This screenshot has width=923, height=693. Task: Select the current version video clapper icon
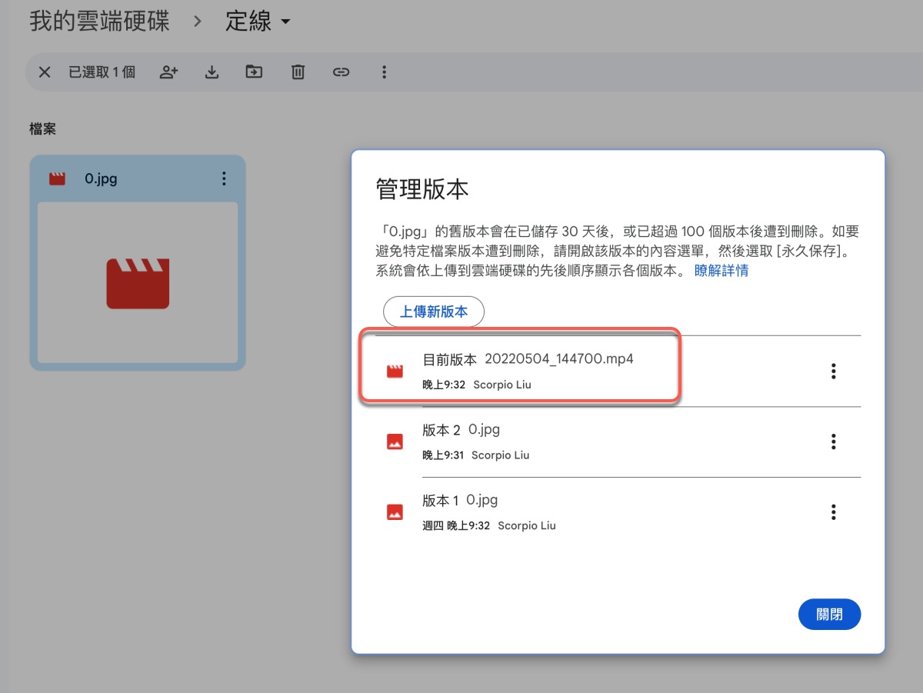(395, 371)
